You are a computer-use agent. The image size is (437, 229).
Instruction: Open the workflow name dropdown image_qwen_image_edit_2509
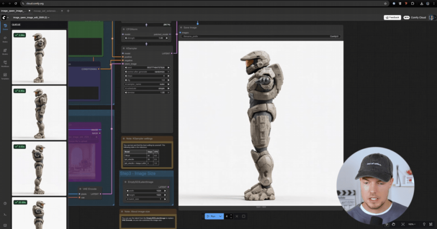[x=31, y=17]
